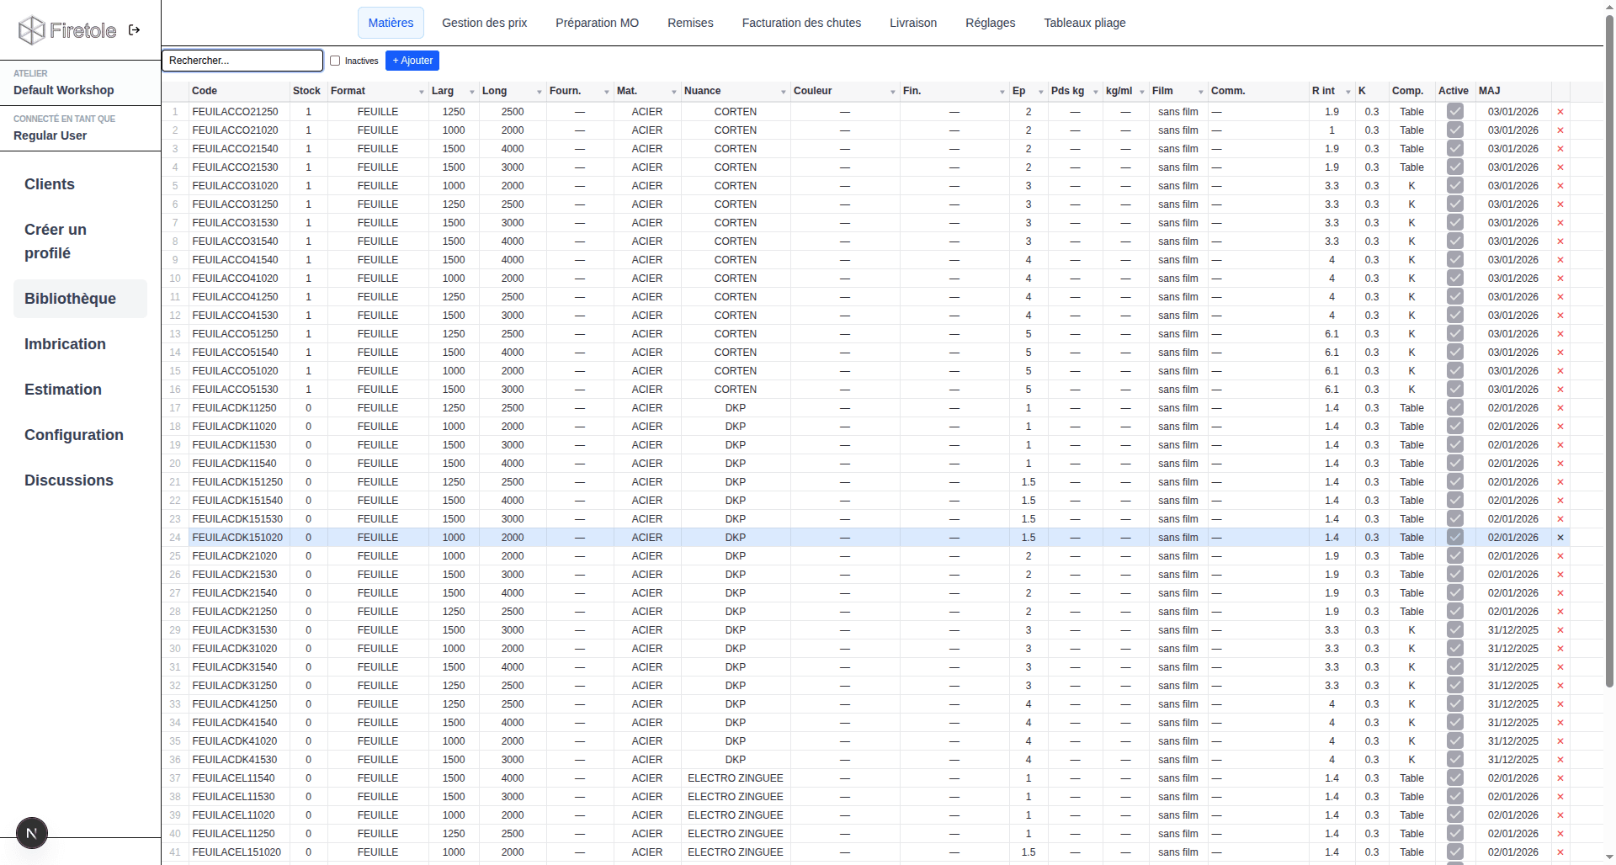Toggle the Inactives checkbox

[335, 61]
